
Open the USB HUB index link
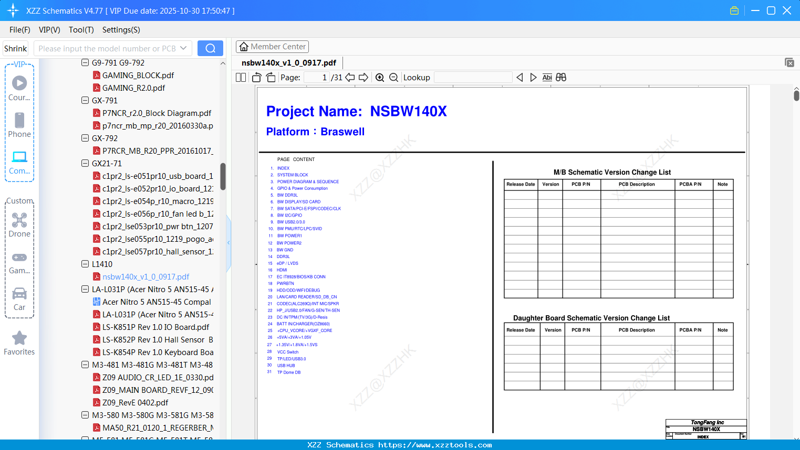[x=286, y=366]
